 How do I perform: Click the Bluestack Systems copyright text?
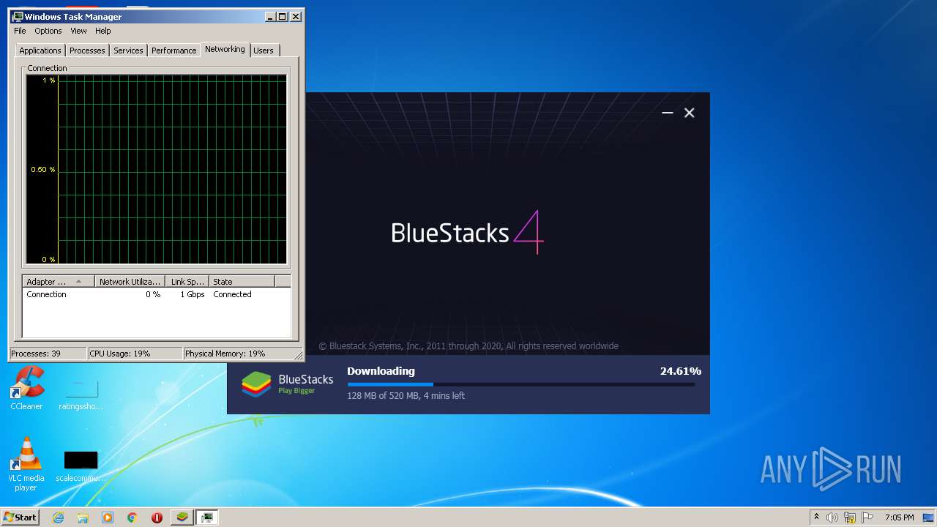click(x=468, y=346)
